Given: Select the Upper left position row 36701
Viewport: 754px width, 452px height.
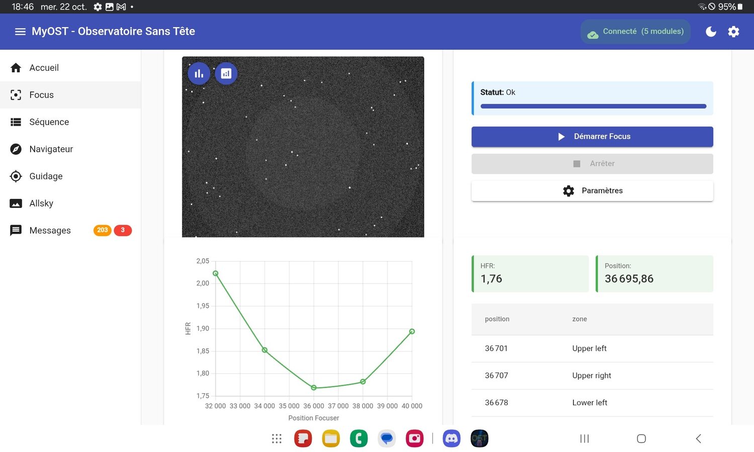Looking at the screenshot, I should click(553, 349).
